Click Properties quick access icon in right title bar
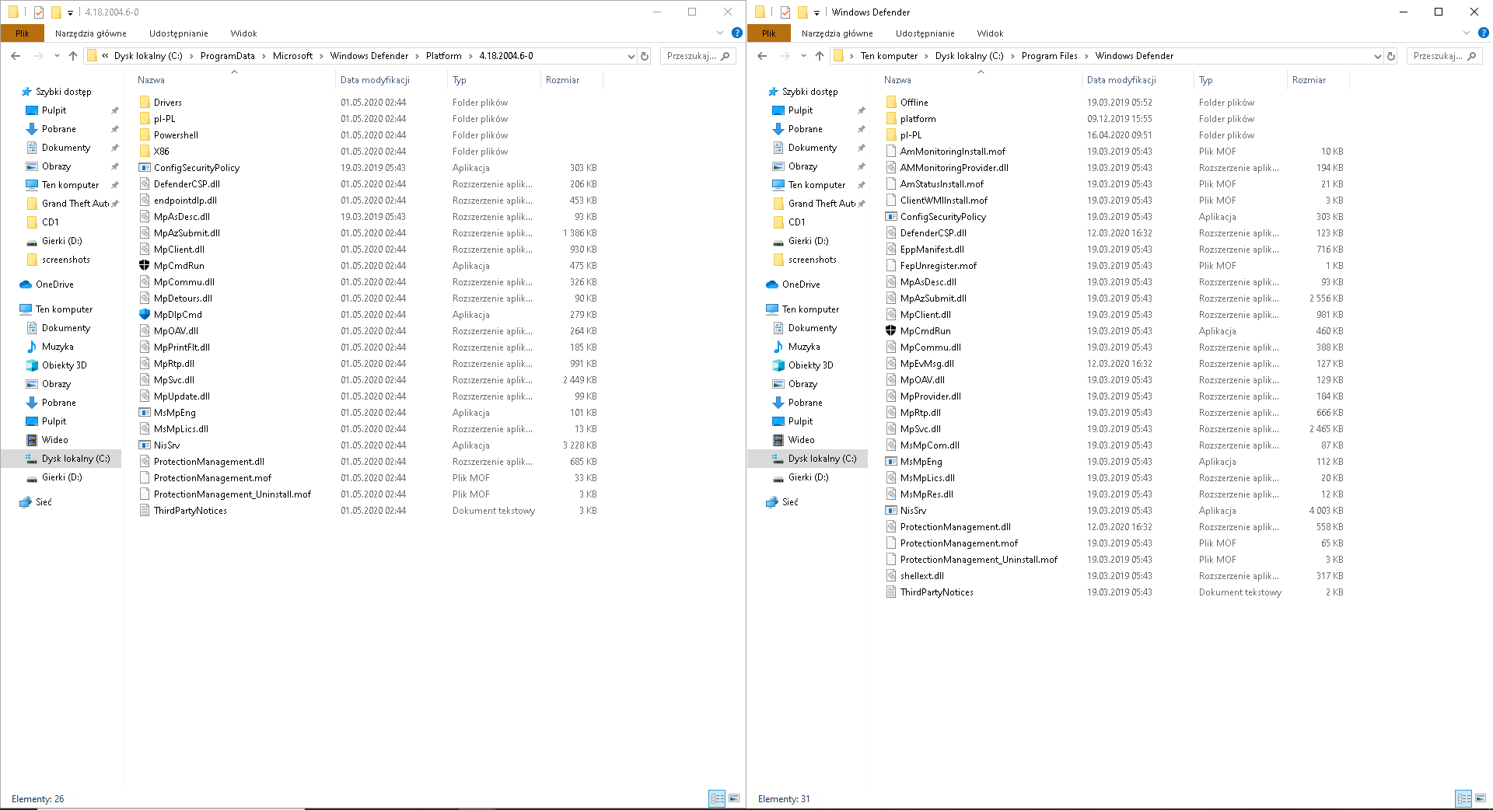The image size is (1493, 810). (x=785, y=12)
